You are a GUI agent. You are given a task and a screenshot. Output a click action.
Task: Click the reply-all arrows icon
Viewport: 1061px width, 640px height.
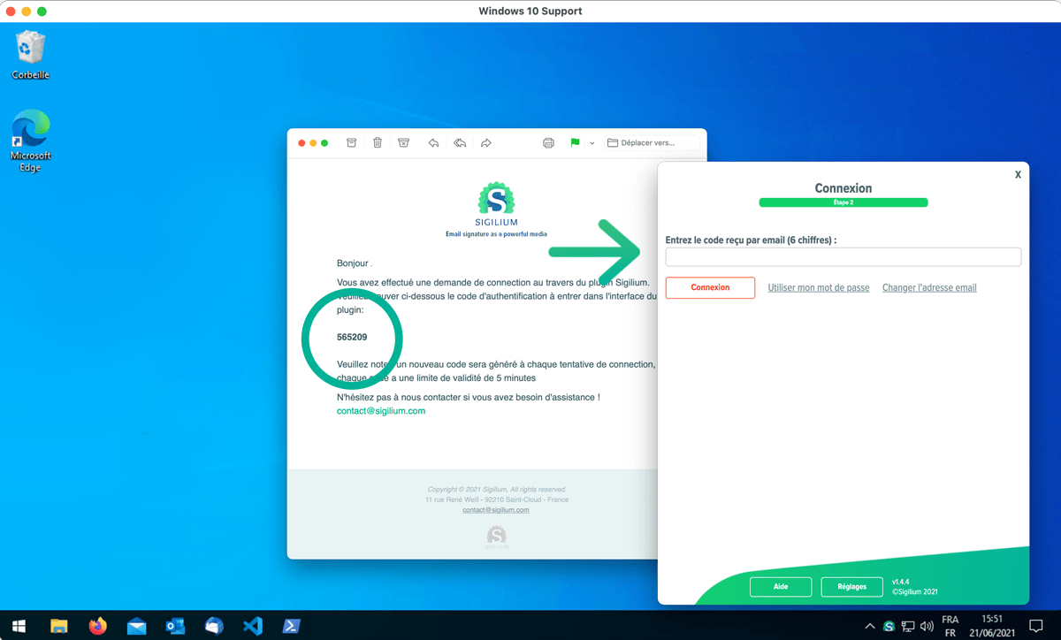(460, 143)
